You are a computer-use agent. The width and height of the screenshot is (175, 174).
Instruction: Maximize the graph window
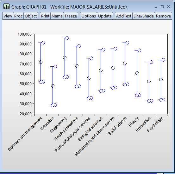(162, 7)
